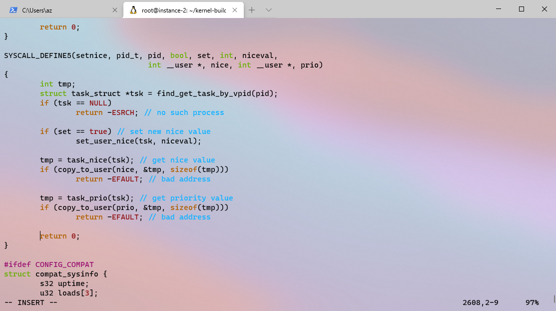This screenshot has width=556, height=311.
Task: Click on 'find_get_task_by_vpid(pid);' call
Action: pyautogui.click(x=217, y=93)
